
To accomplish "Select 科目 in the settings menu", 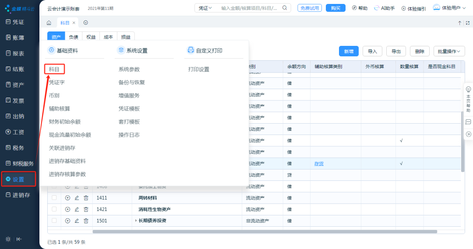I will (54, 69).
